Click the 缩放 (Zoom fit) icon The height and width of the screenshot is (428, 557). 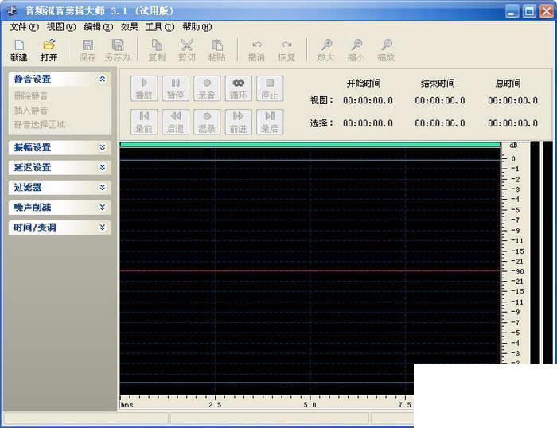(386, 50)
